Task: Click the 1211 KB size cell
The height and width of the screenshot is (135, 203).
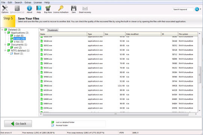Action: [x=121, y=86]
